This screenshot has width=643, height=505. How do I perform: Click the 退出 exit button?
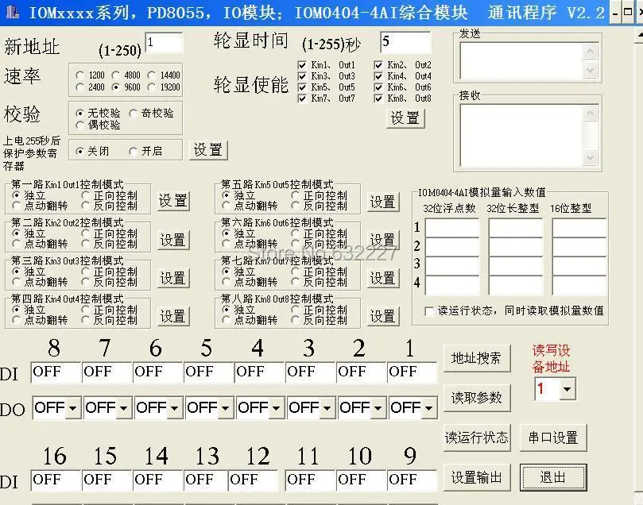tap(553, 477)
